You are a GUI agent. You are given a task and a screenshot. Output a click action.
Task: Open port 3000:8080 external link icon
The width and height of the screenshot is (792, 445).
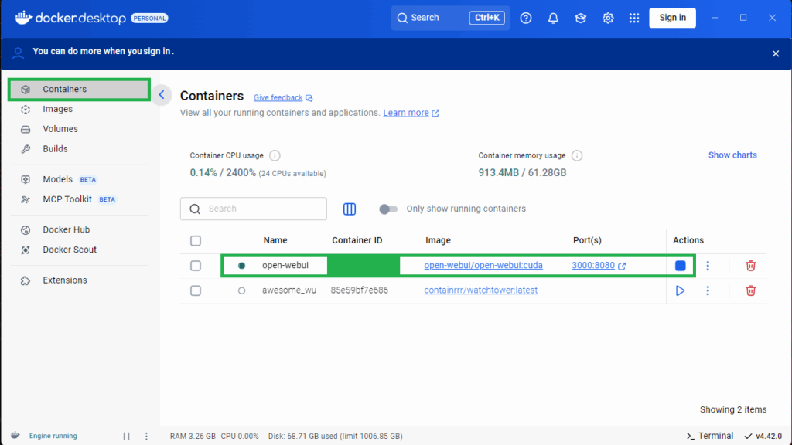622,266
